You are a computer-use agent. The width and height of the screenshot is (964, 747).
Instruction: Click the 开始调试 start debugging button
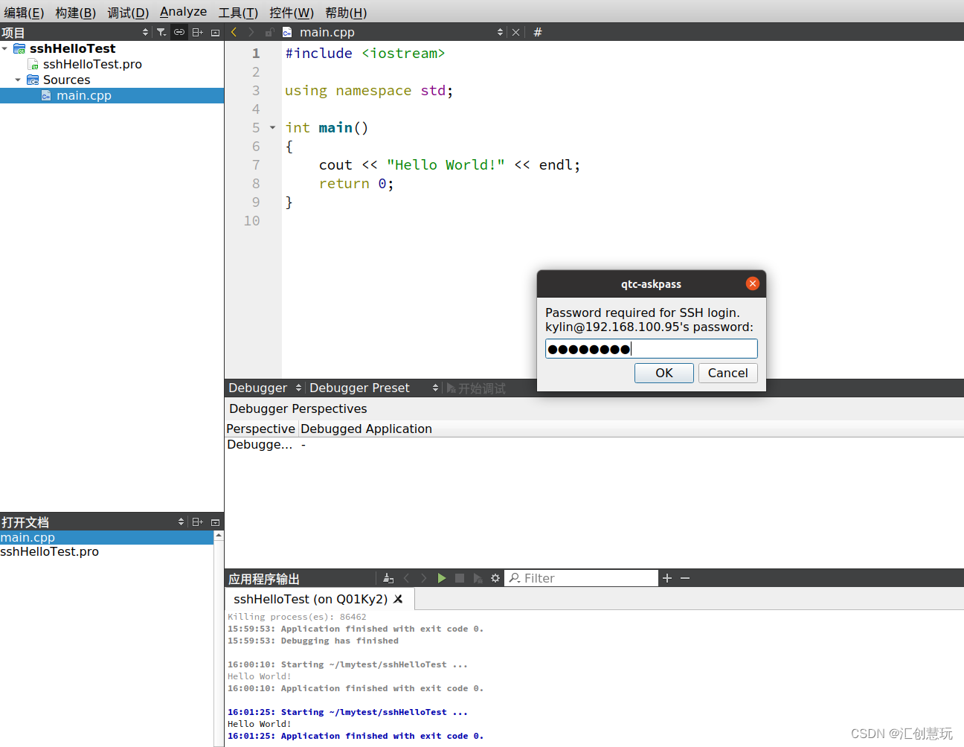coord(475,388)
